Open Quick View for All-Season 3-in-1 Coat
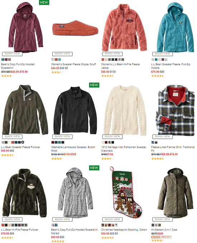Viewport: 197px width, 243px height. coord(162,219)
